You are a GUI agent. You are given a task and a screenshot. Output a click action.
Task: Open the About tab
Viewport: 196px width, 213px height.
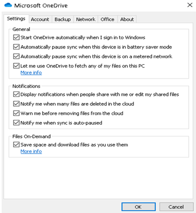coord(127,19)
